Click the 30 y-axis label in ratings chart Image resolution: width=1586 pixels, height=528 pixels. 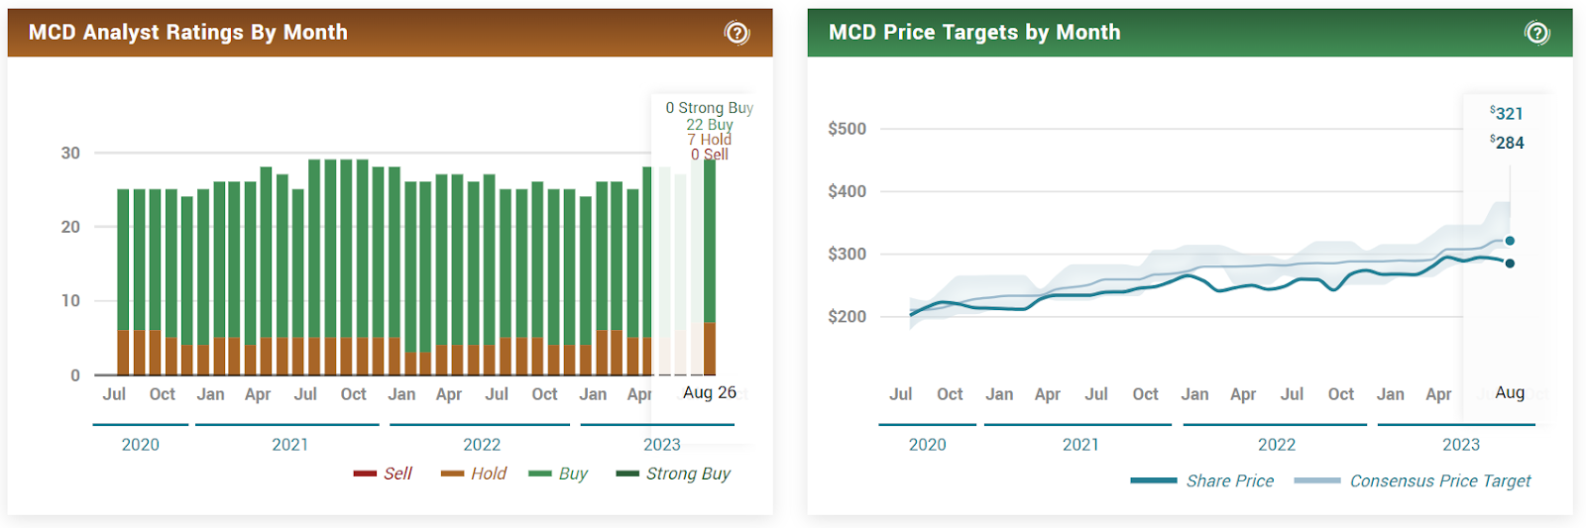(x=70, y=153)
